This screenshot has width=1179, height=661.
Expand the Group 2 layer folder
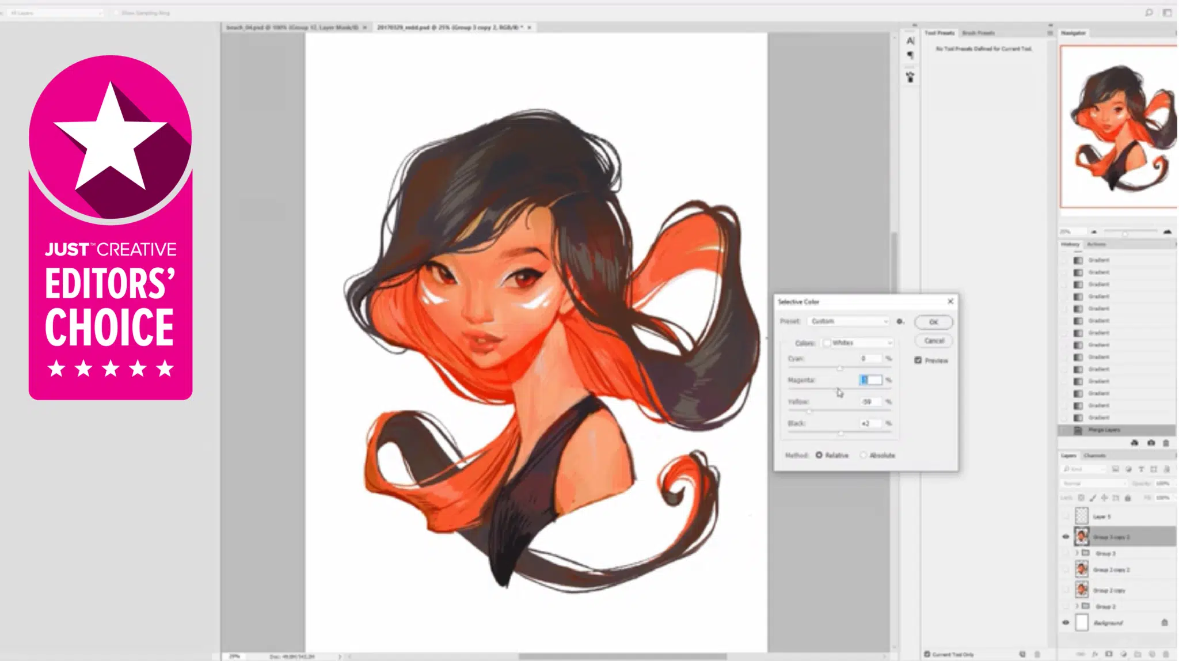1077,606
